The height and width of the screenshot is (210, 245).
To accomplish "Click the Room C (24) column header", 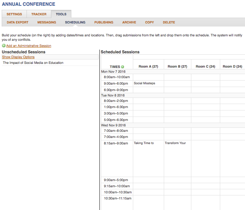I will pyautogui.click(x=206, y=66).
